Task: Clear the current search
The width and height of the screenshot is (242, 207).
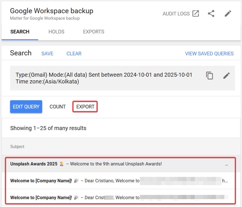Action: coord(74,54)
